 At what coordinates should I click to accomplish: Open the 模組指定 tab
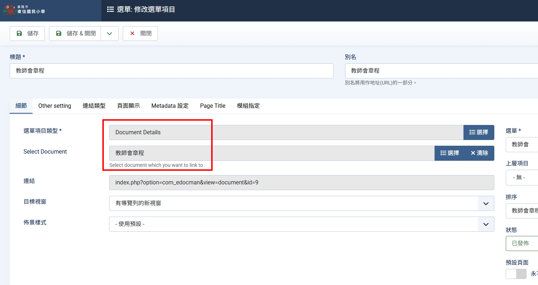(x=248, y=106)
